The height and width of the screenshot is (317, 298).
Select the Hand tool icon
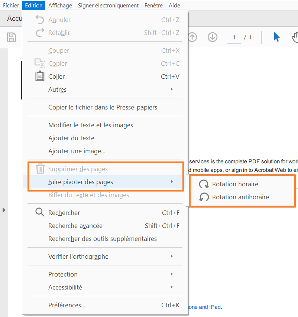click(295, 37)
